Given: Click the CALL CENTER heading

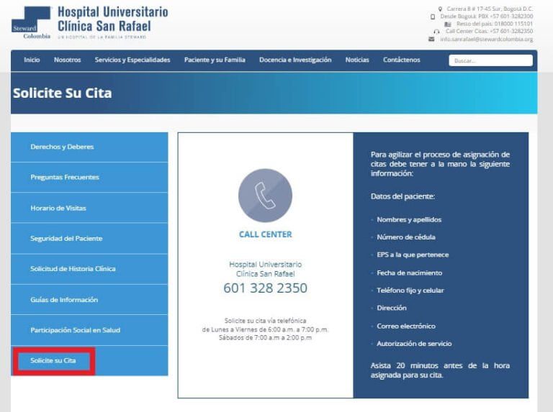Looking at the screenshot, I should 265,234.
